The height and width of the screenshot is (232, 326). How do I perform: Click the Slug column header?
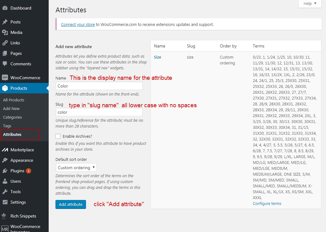coord(191,46)
